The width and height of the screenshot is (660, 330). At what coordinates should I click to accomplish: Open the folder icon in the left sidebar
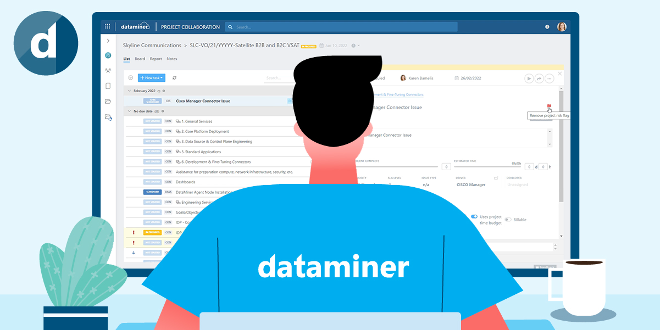click(x=108, y=101)
